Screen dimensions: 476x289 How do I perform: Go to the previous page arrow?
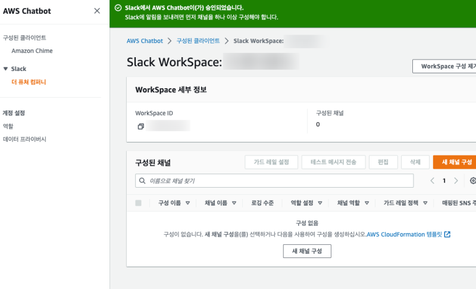(433, 181)
